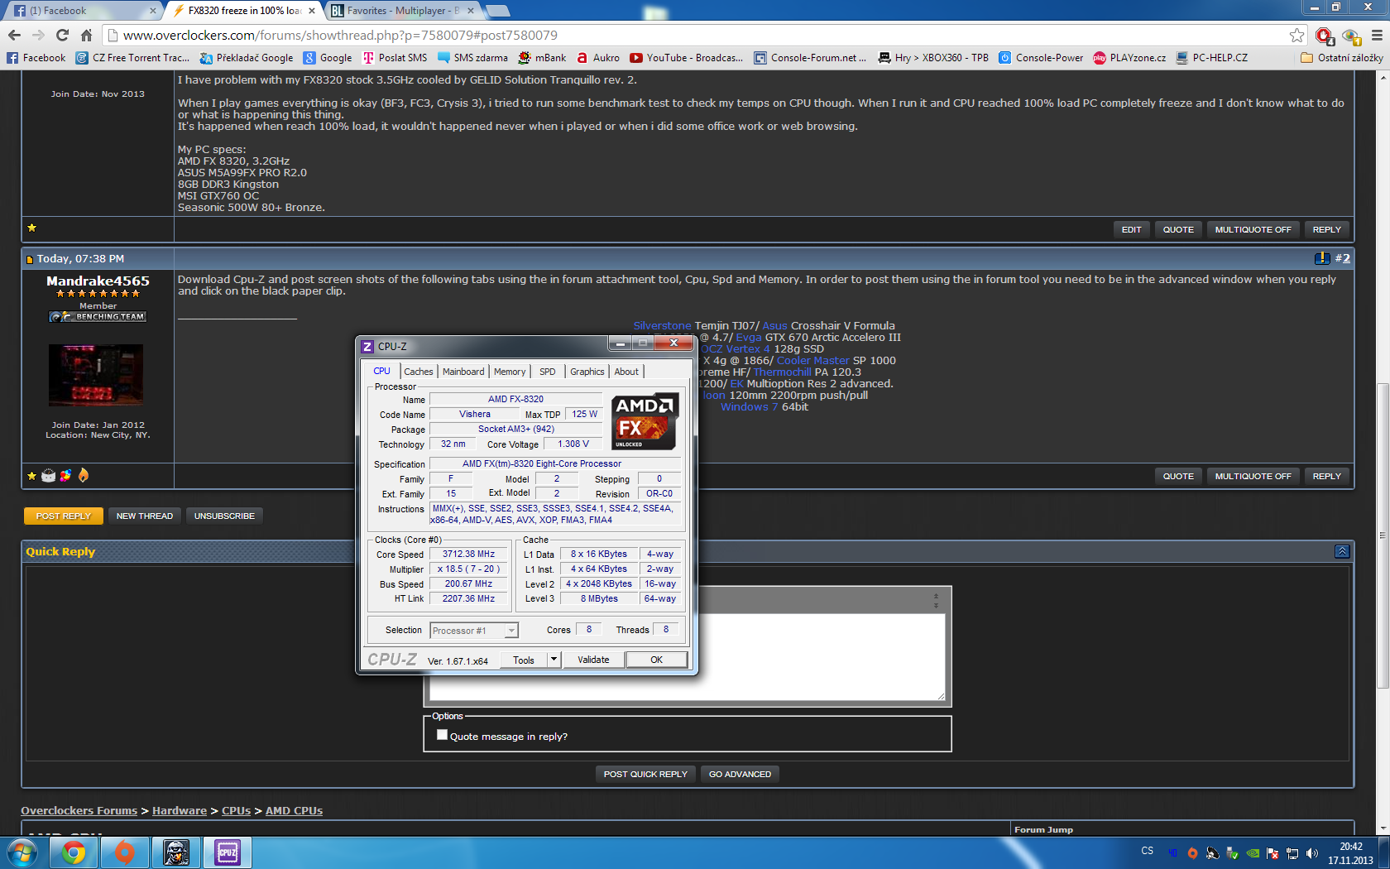Click the network tray icon
This screenshot has width=1390, height=869.
(1292, 853)
